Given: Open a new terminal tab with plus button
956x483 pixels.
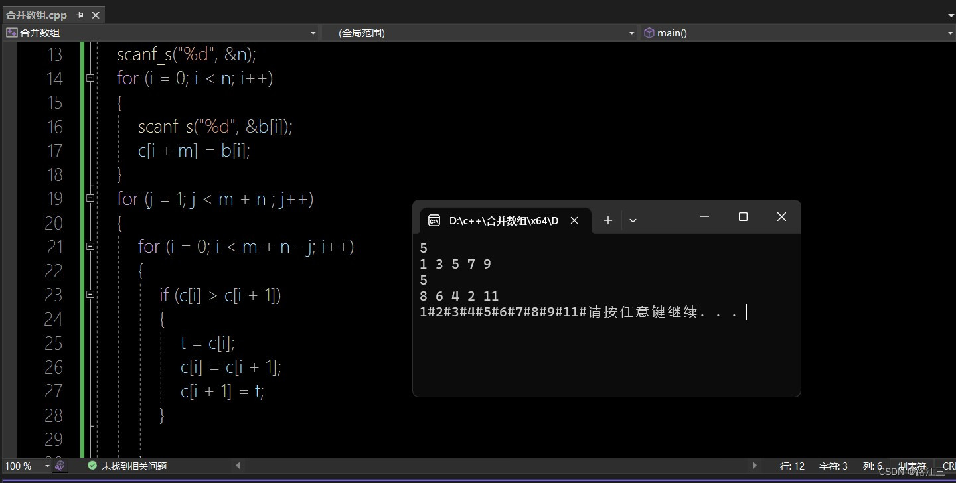Looking at the screenshot, I should tap(607, 220).
